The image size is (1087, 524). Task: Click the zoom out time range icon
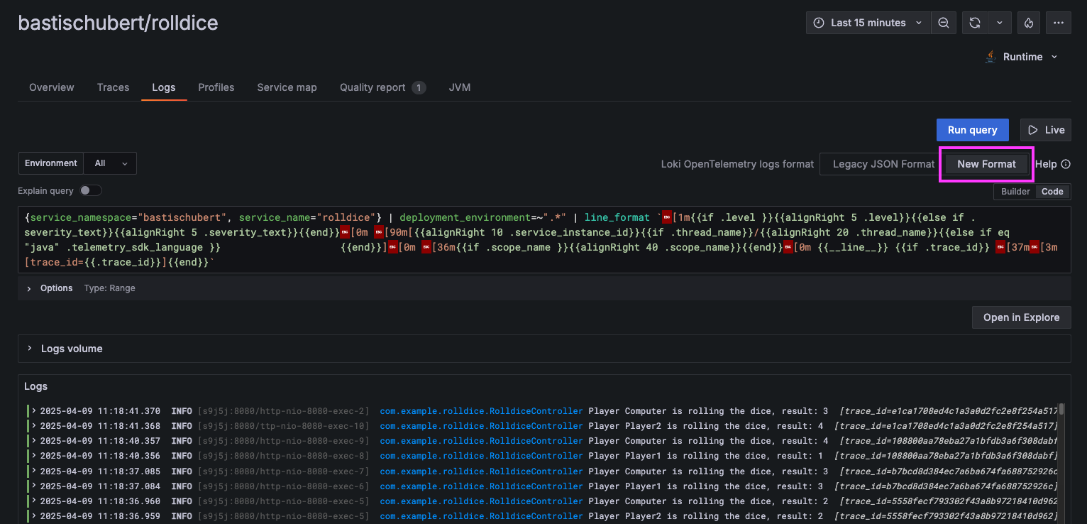click(943, 23)
